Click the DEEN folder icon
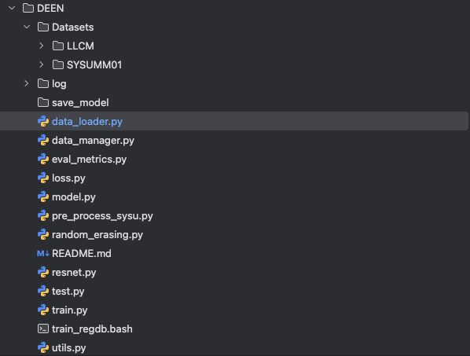The width and height of the screenshot is (470, 356). point(28,8)
